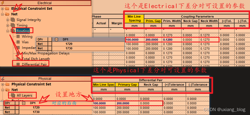Switch to the Electrical domain tab
250x115 pixels.
(46, 3)
